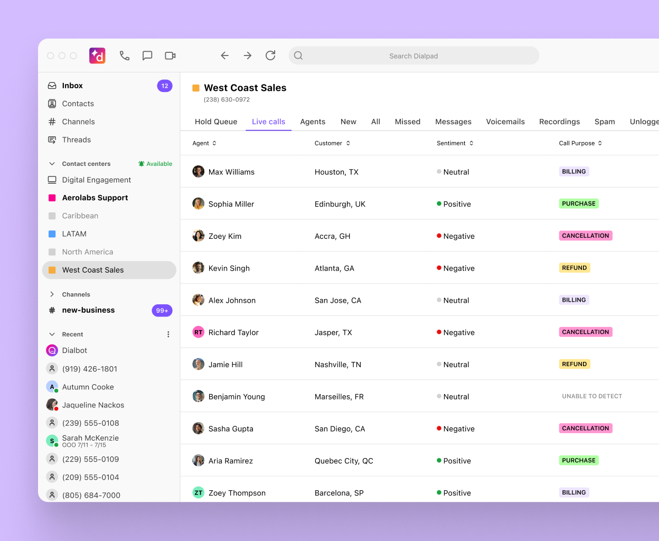Switch to the Agents tab
This screenshot has width=659, height=541.
click(x=313, y=122)
